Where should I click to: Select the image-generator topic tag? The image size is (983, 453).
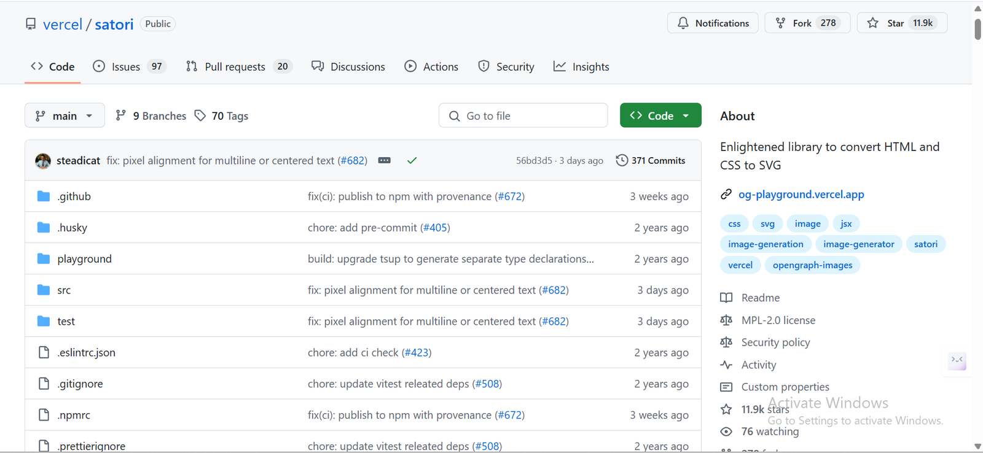pyautogui.click(x=858, y=244)
